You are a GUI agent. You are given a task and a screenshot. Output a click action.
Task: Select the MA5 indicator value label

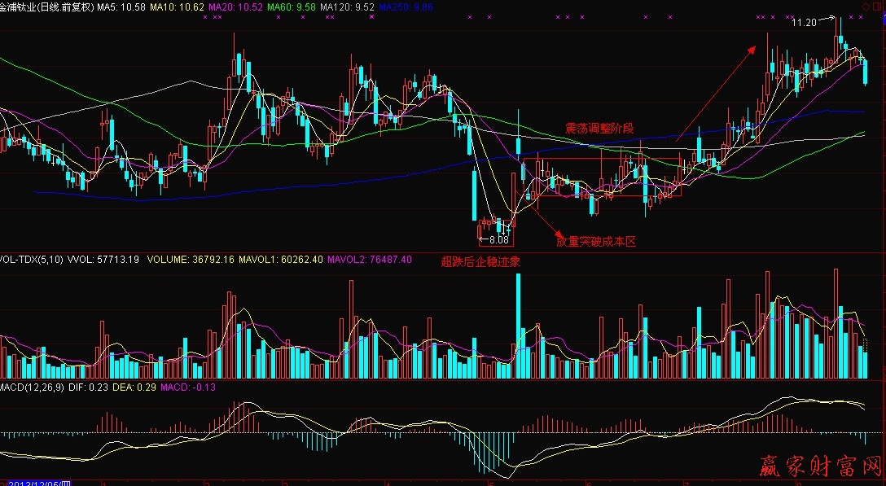point(121,7)
